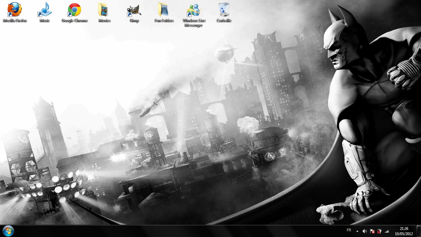Select the Gimp desktop shortcut
This screenshot has width=421, height=237.
tap(134, 12)
